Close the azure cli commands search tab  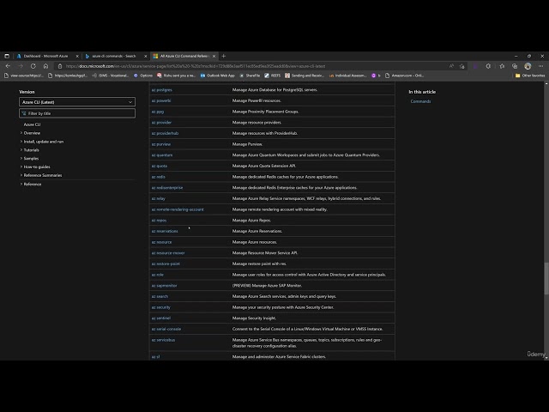(146, 56)
